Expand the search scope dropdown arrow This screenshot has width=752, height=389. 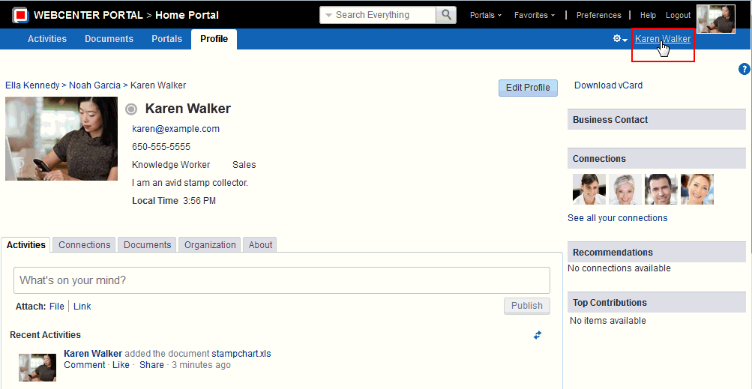[328, 15]
